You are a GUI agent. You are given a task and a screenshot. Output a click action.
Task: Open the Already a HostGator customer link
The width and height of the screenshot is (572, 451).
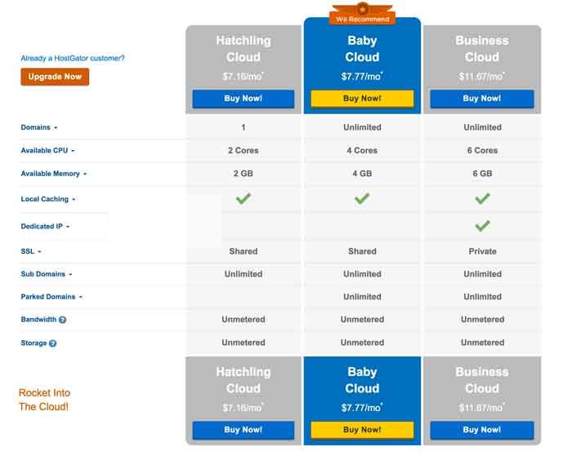pos(73,58)
